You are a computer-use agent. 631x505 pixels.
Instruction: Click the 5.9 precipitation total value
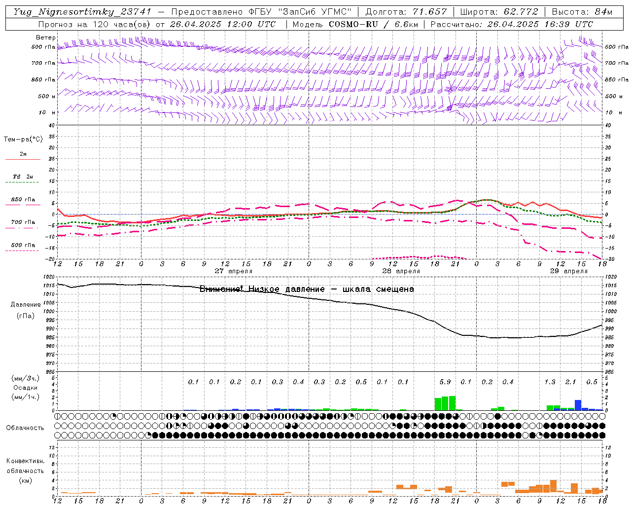pyautogui.click(x=445, y=382)
